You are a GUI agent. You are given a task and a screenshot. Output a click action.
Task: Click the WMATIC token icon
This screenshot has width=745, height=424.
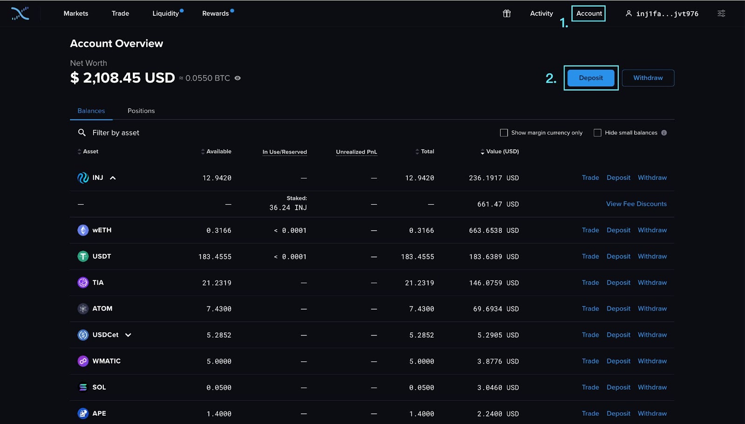pyautogui.click(x=83, y=361)
